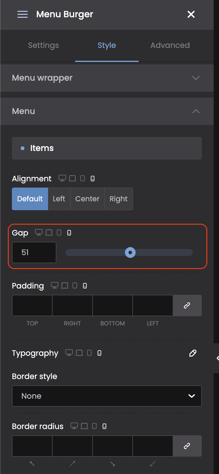Click the Padding TOP input field
This screenshot has height=474, width=219.
point(32,305)
